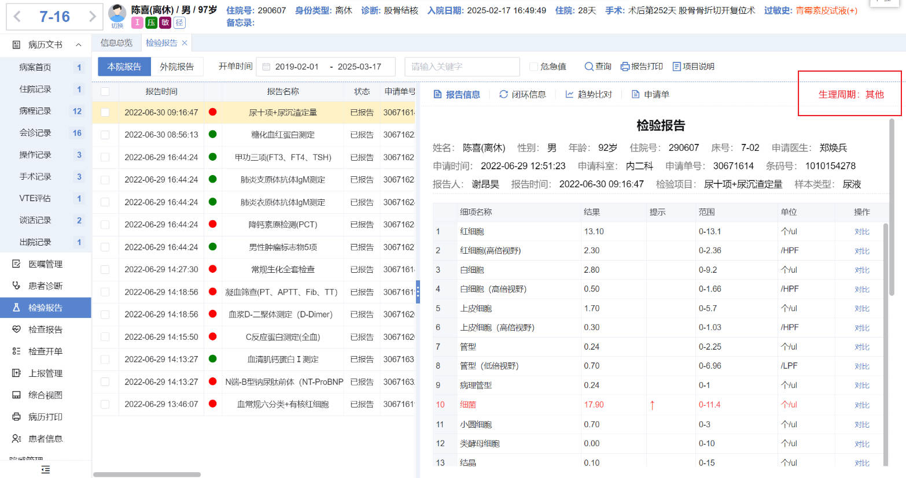Open 检查报告 from the sidebar
This screenshot has height=478, width=906.
pos(46,329)
